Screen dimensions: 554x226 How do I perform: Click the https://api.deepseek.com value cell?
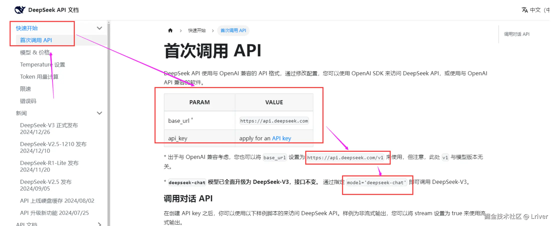tap(274, 121)
